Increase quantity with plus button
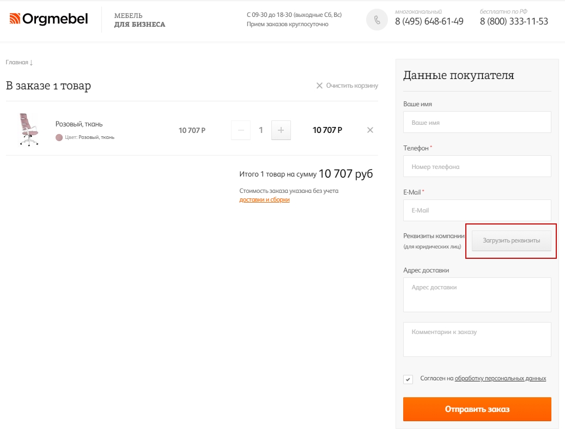 point(281,130)
